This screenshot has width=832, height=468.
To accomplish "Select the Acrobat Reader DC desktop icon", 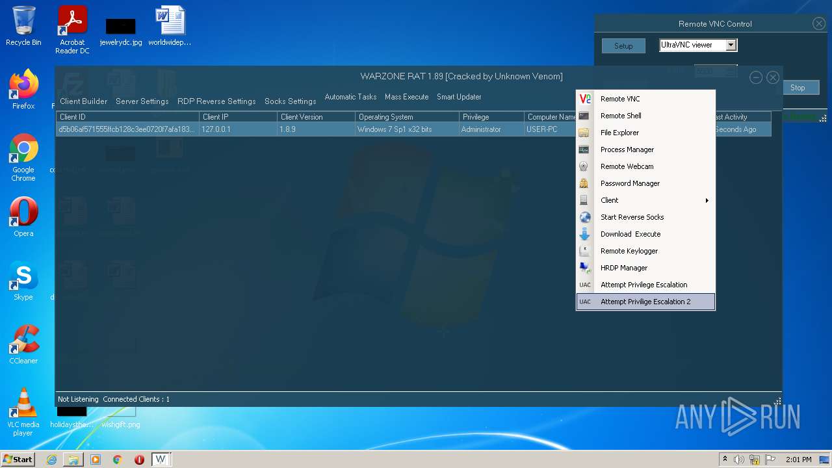I will 72,30.
